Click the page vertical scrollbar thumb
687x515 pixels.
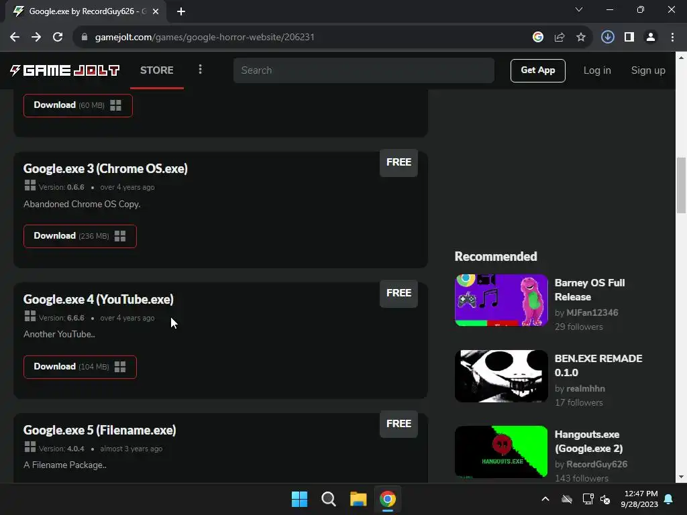pyautogui.click(x=681, y=185)
